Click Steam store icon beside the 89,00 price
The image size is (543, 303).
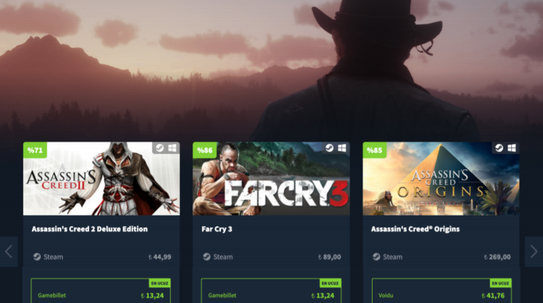(206, 256)
